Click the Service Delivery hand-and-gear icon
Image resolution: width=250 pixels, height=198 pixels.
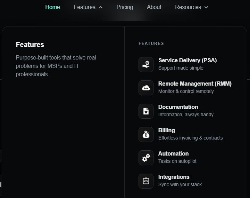[146, 64]
